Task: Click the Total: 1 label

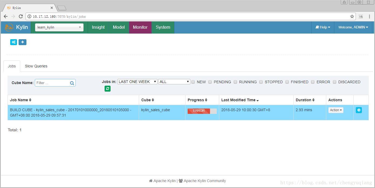Action: click(x=15, y=130)
